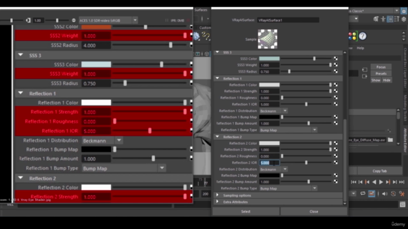Toggle map button for Reflection 2 Bump Amount
Screen dimensions: 408x229
coord(336,182)
